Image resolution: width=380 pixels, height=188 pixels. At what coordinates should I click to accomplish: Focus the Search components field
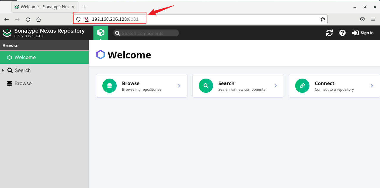[146, 33]
